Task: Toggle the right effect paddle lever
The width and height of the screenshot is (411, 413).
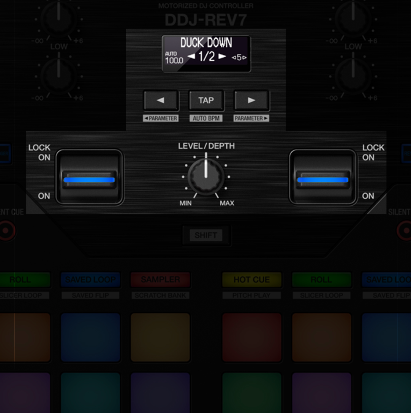Action: point(323,178)
